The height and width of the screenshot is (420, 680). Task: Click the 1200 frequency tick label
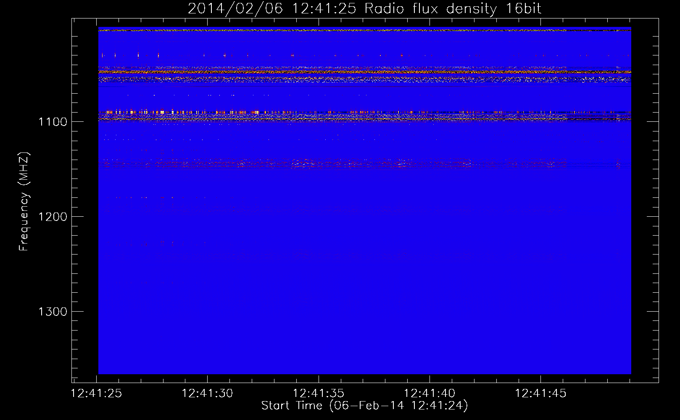point(53,217)
